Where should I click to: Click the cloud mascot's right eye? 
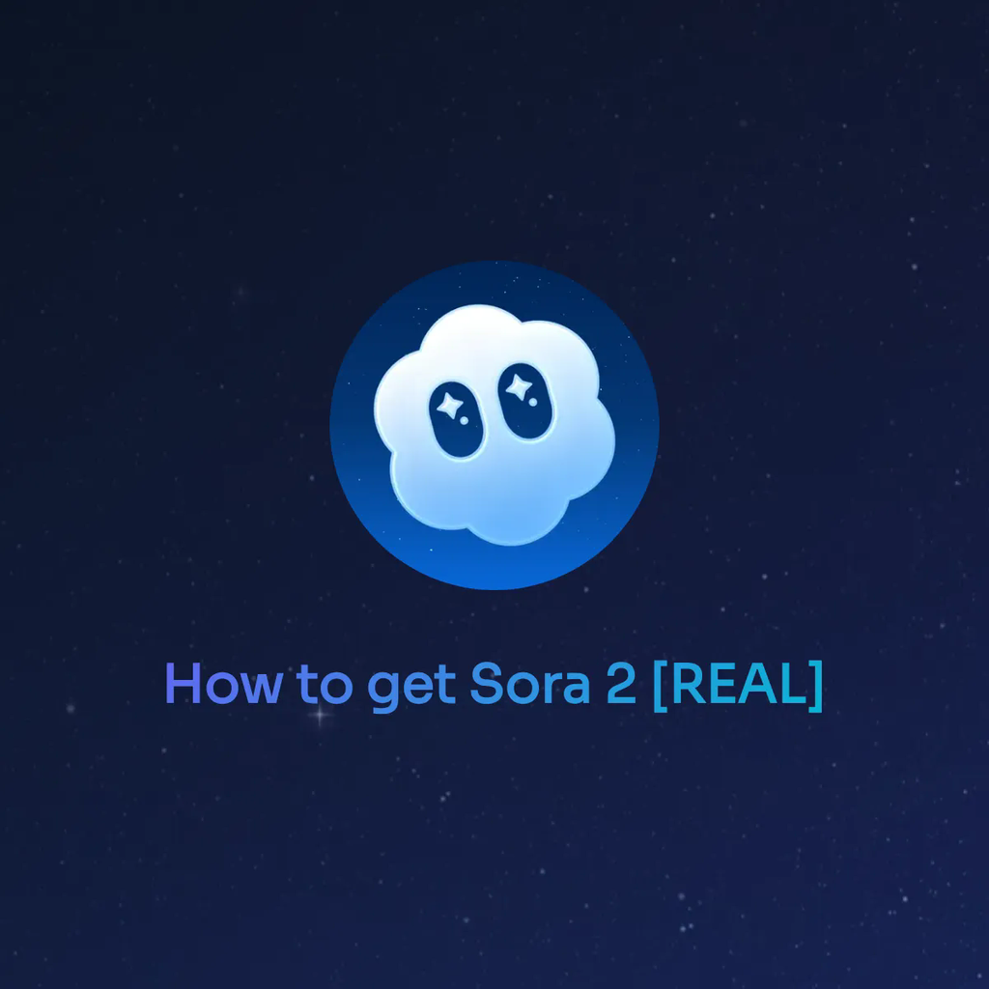[x=526, y=402]
